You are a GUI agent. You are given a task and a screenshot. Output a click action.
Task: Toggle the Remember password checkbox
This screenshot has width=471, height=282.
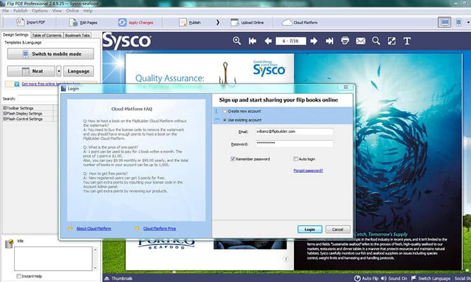[232, 159]
